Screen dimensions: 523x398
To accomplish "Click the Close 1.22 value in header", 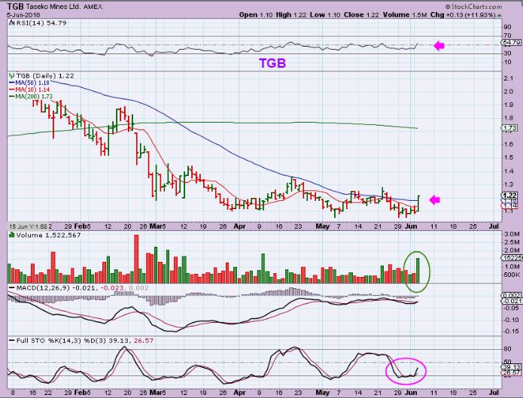I will tap(361, 15).
